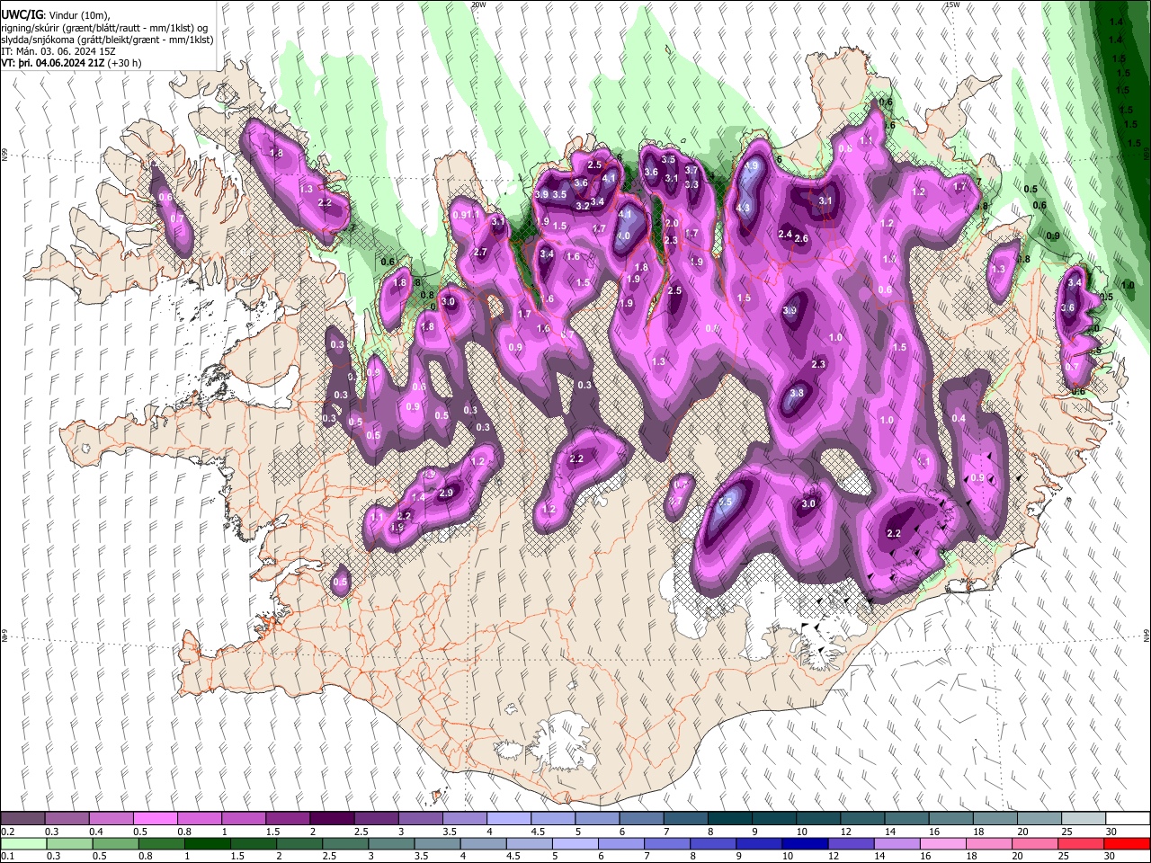Click the '20W' longitude label
The image size is (1151, 863).
coord(479,4)
